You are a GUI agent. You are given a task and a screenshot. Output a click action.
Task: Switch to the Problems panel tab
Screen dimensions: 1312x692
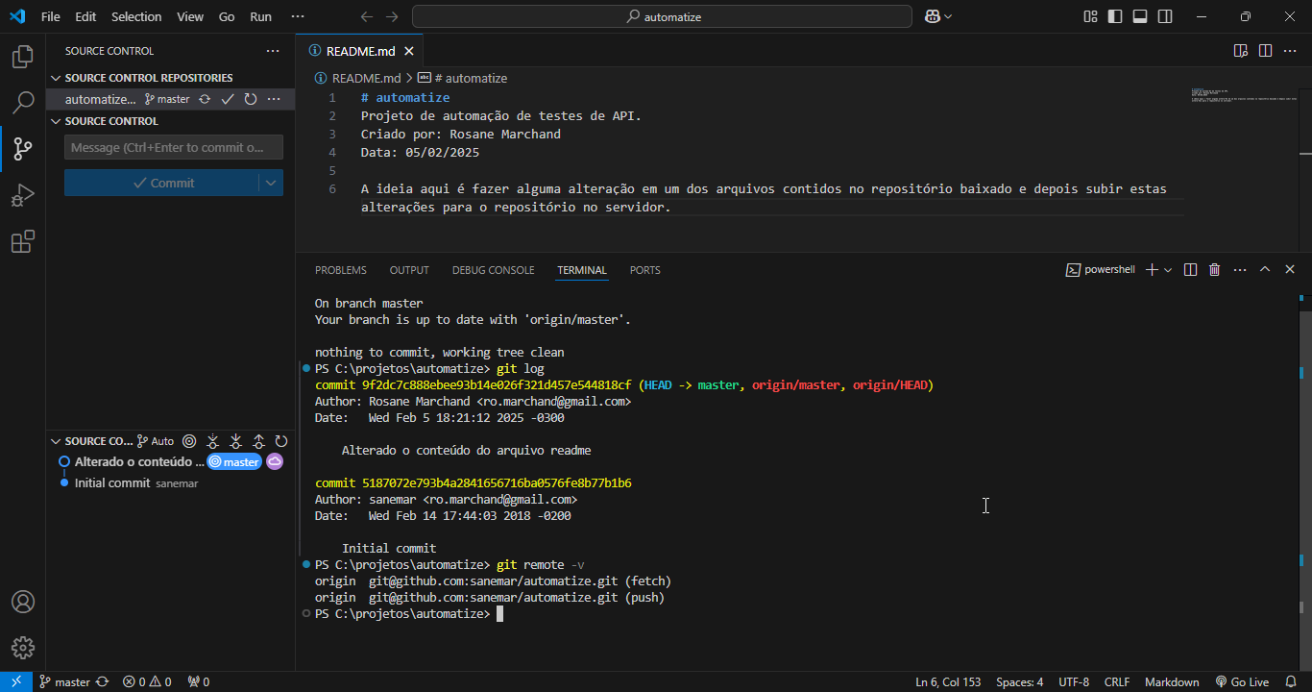[x=341, y=270]
